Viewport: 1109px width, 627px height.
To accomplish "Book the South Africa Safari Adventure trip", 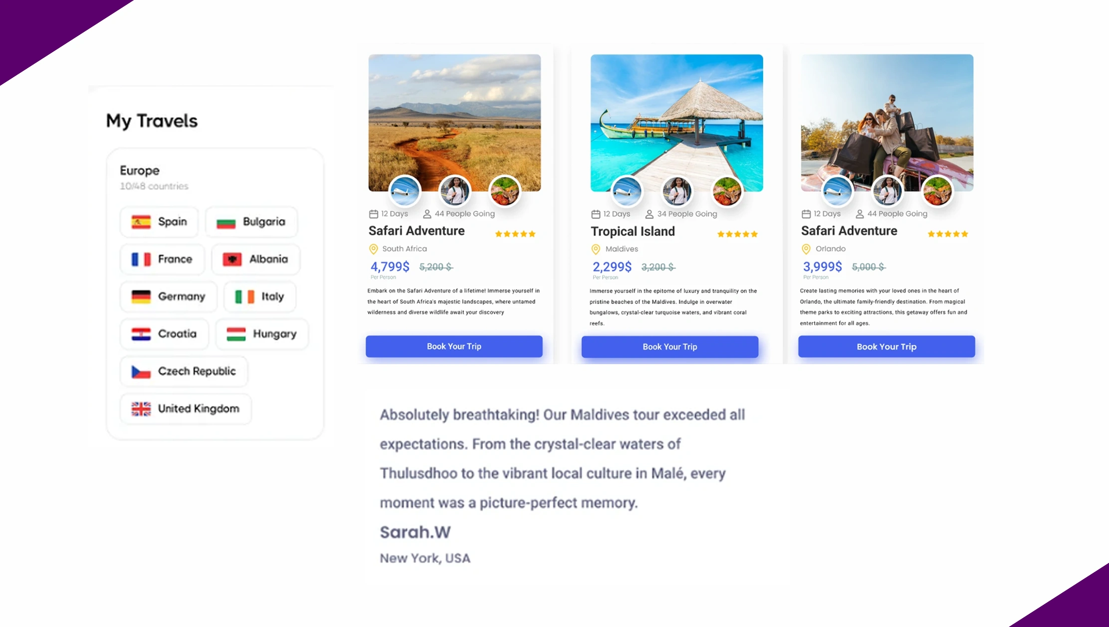I will 454,346.
